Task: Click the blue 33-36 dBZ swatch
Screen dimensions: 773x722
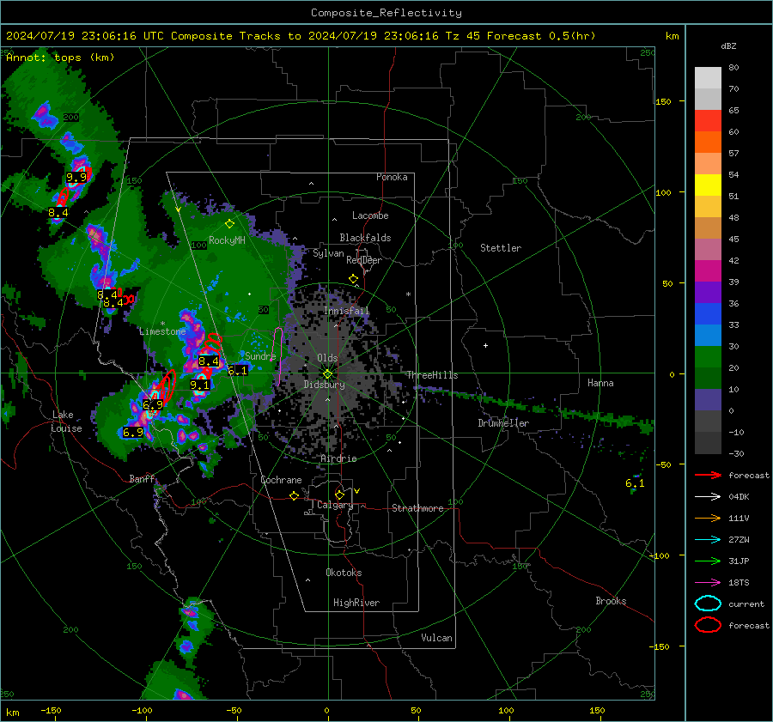Action: (708, 313)
